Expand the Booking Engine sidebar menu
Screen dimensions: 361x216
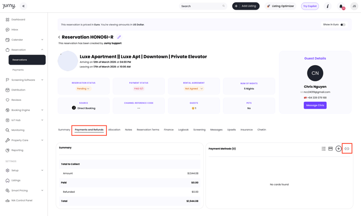coord(42,110)
